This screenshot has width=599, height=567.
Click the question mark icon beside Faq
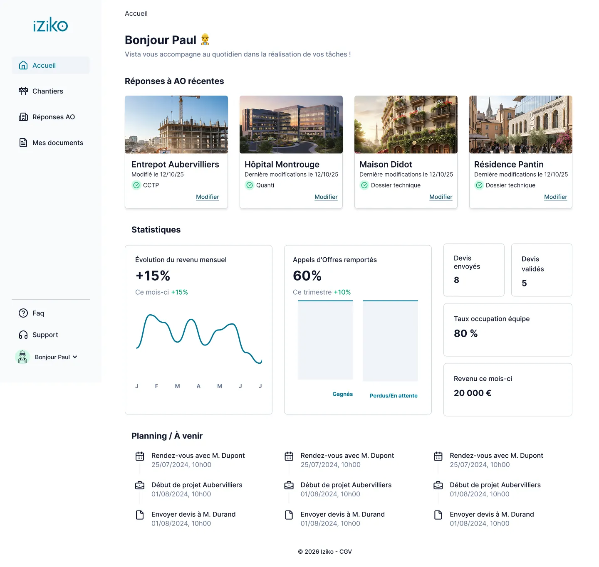point(23,313)
